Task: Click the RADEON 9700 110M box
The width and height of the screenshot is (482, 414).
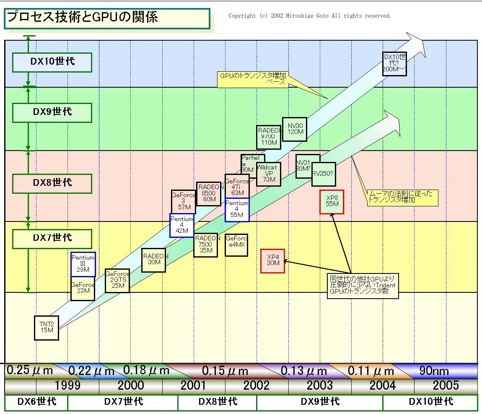Action: (269, 137)
